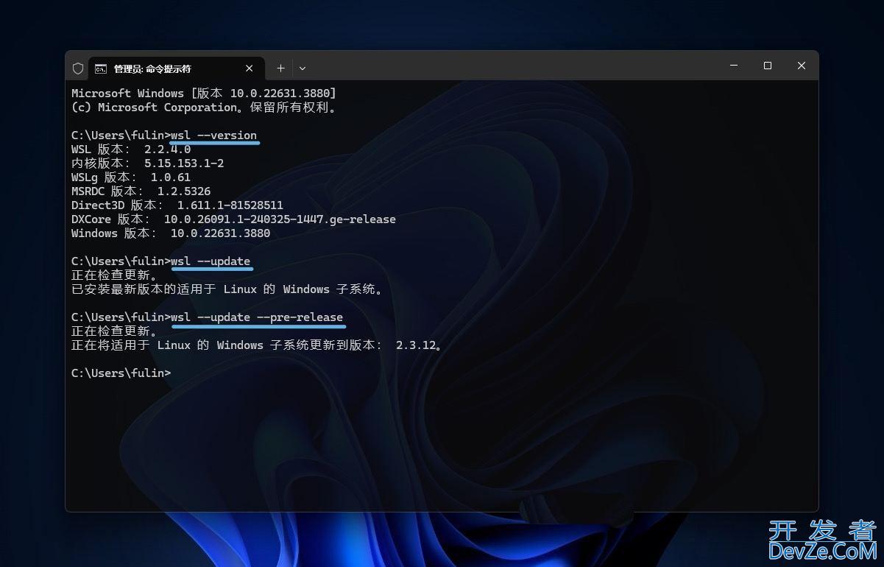This screenshot has width=884, height=567.
Task: Click the admin shield icon in title bar
Action: click(x=78, y=68)
